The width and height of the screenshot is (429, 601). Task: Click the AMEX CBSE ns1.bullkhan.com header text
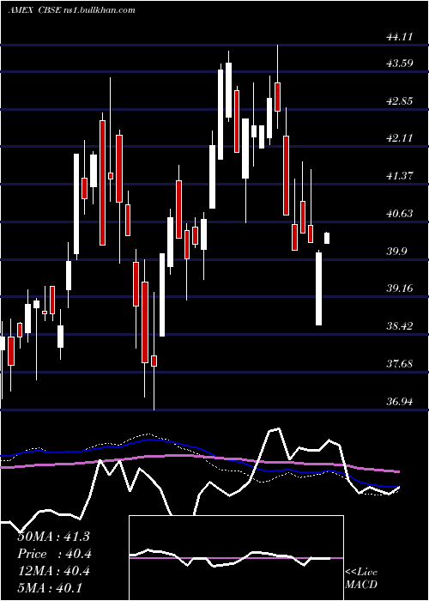click(71, 10)
